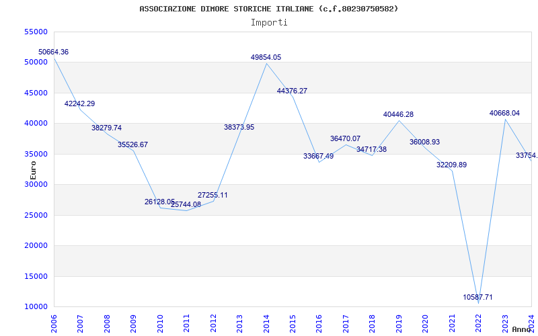Select the 42242.29 data label
This screenshot has width=538, height=336.
click(79, 103)
